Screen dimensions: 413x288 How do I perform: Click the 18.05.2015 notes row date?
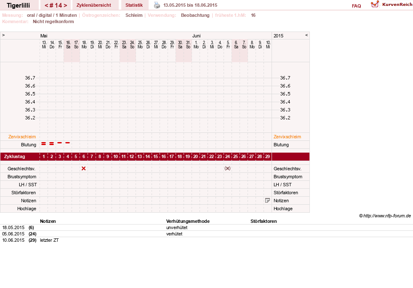coord(13,227)
